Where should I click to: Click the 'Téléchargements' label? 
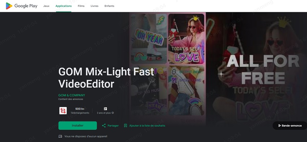80,113
